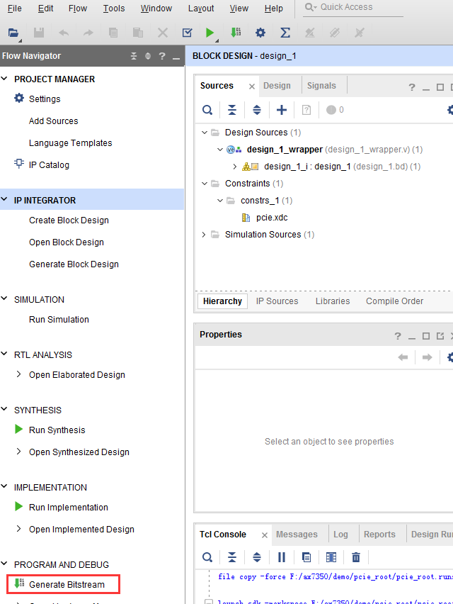This screenshot has height=604, width=453.
Task: Expand Simulation Sources node
Action: point(204,235)
